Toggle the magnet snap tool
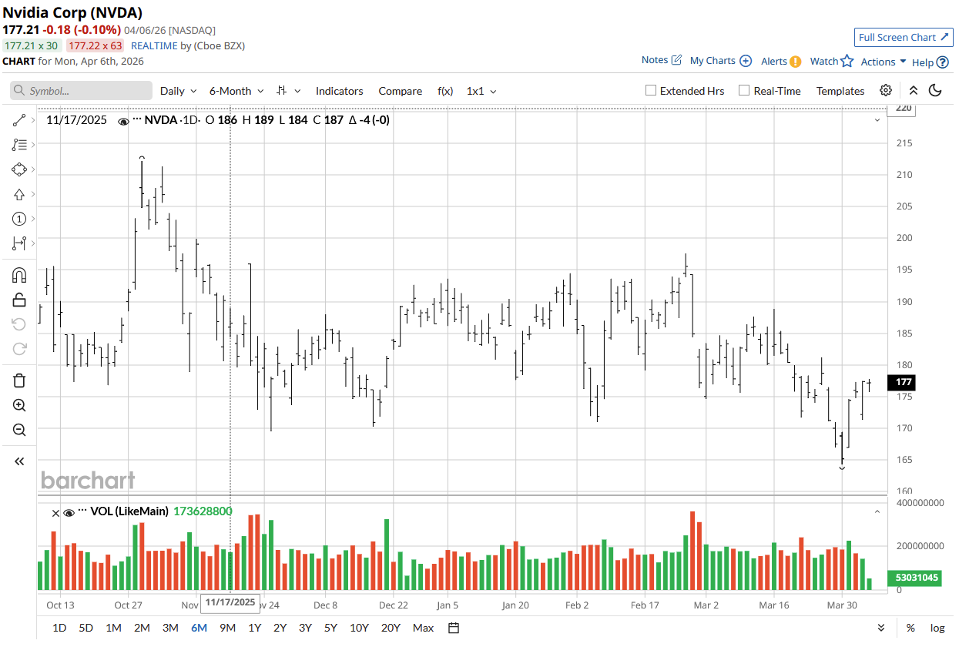The height and width of the screenshot is (647, 959). (x=19, y=275)
